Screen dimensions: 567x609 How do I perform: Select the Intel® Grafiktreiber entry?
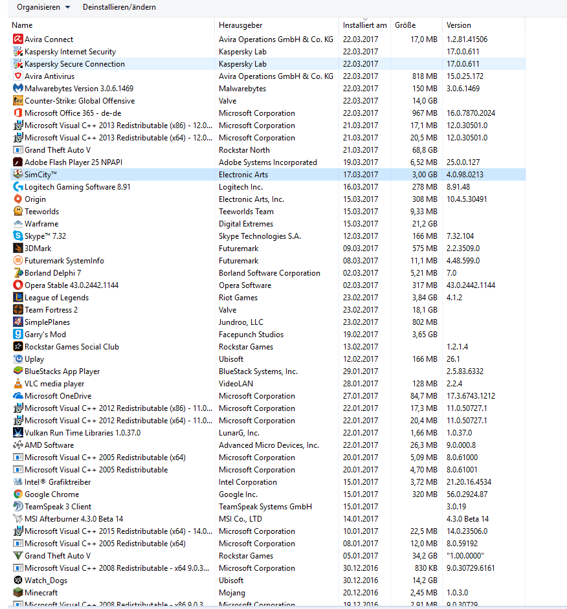pos(267,482)
